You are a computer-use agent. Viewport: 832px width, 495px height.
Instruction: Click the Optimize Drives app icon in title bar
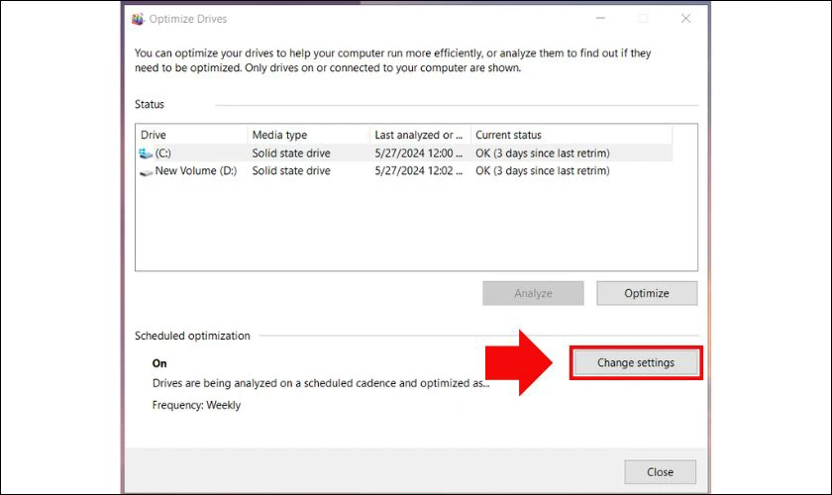[x=138, y=19]
